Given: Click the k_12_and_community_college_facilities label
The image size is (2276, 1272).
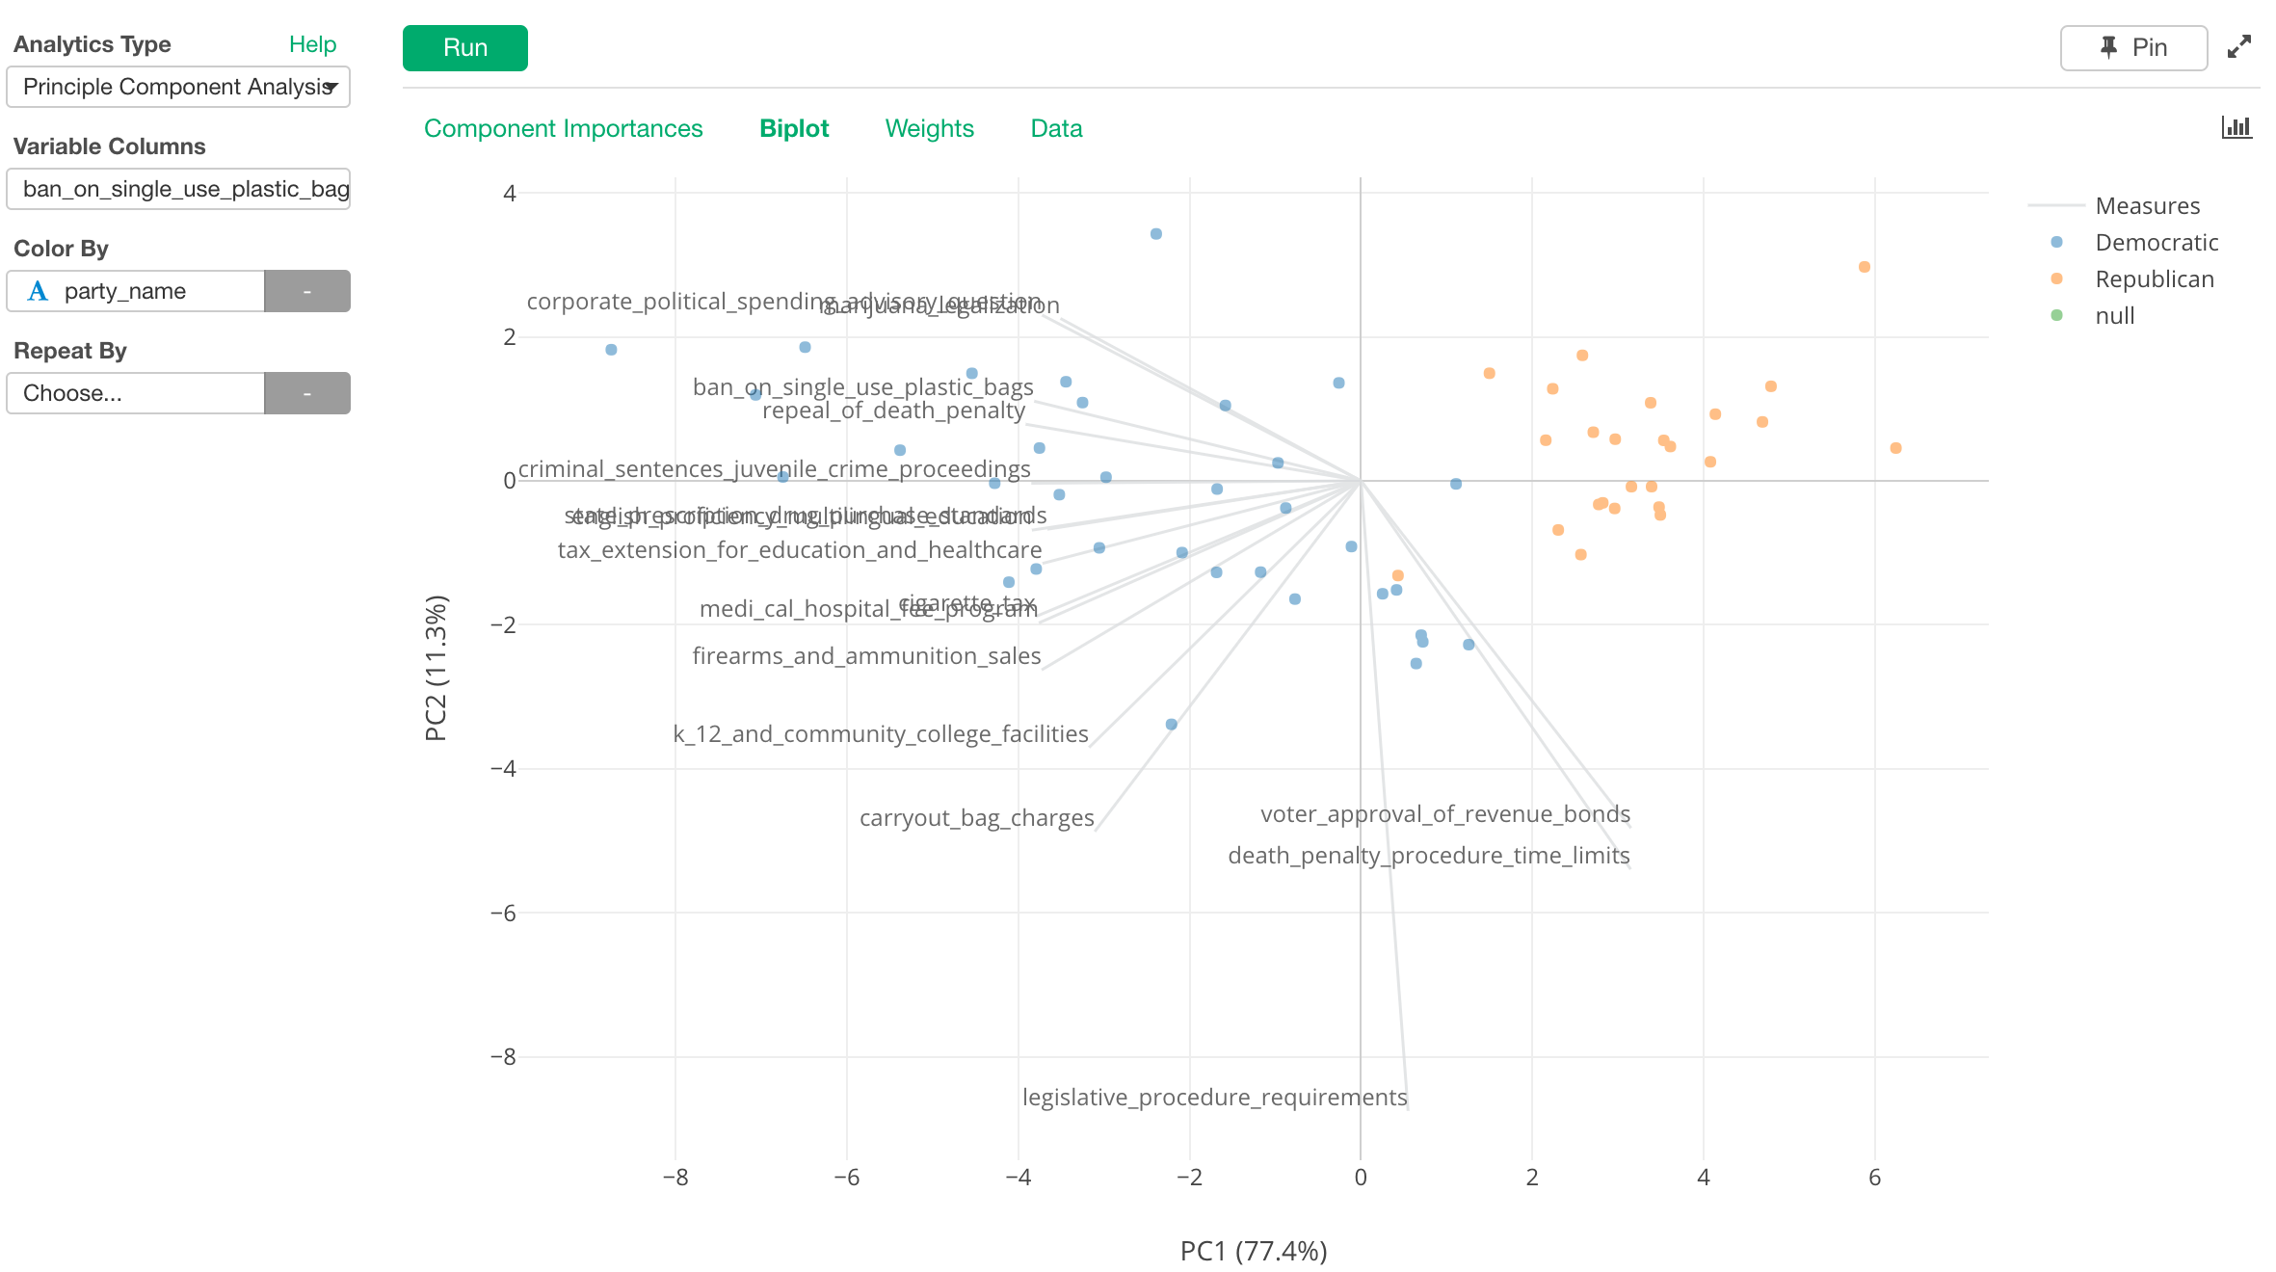Looking at the screenshot, I should point(880,733).
